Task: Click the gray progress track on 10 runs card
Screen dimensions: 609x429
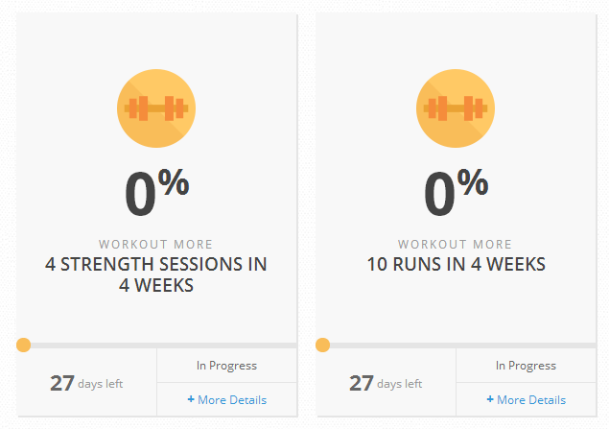Action: (462, 346)
